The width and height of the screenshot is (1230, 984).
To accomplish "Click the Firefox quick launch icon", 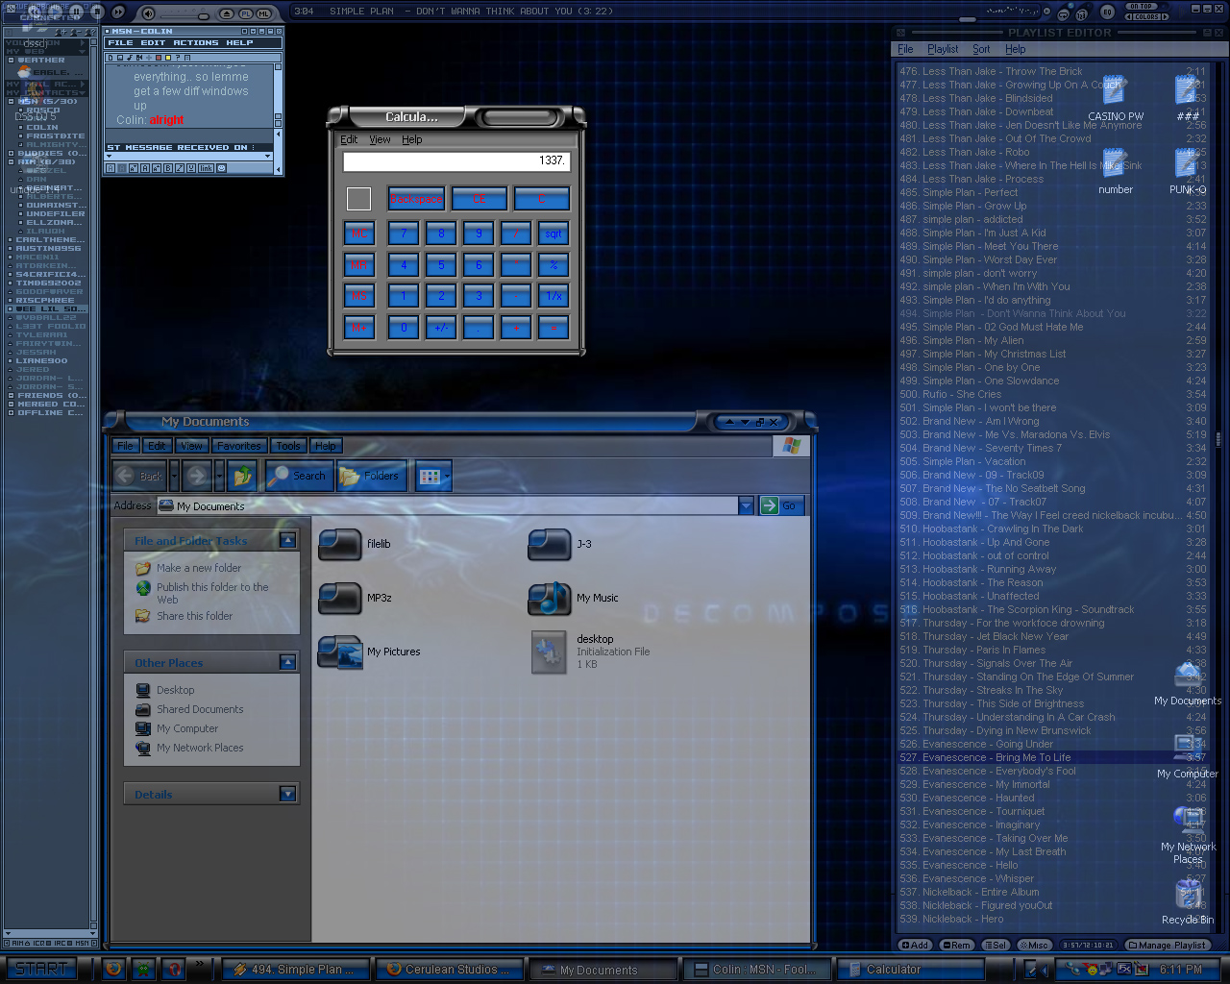I will coord(113,969).
